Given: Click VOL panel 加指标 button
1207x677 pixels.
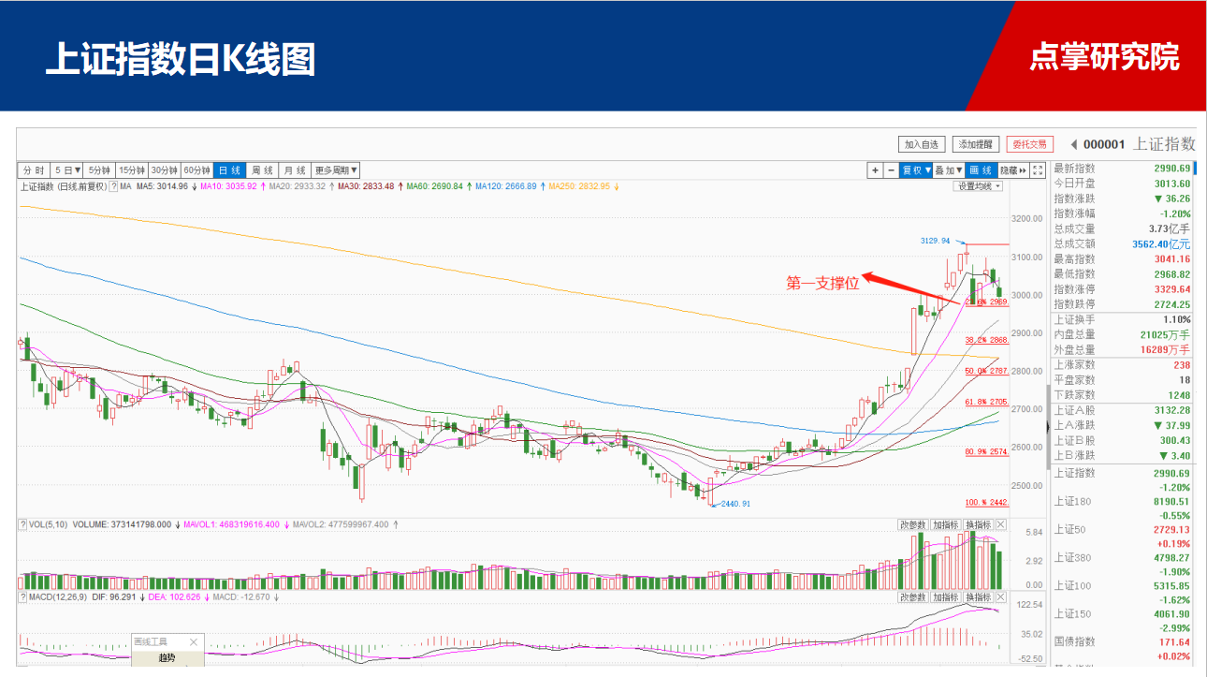Looking at the screenshot, I should (x=945, y=524).
